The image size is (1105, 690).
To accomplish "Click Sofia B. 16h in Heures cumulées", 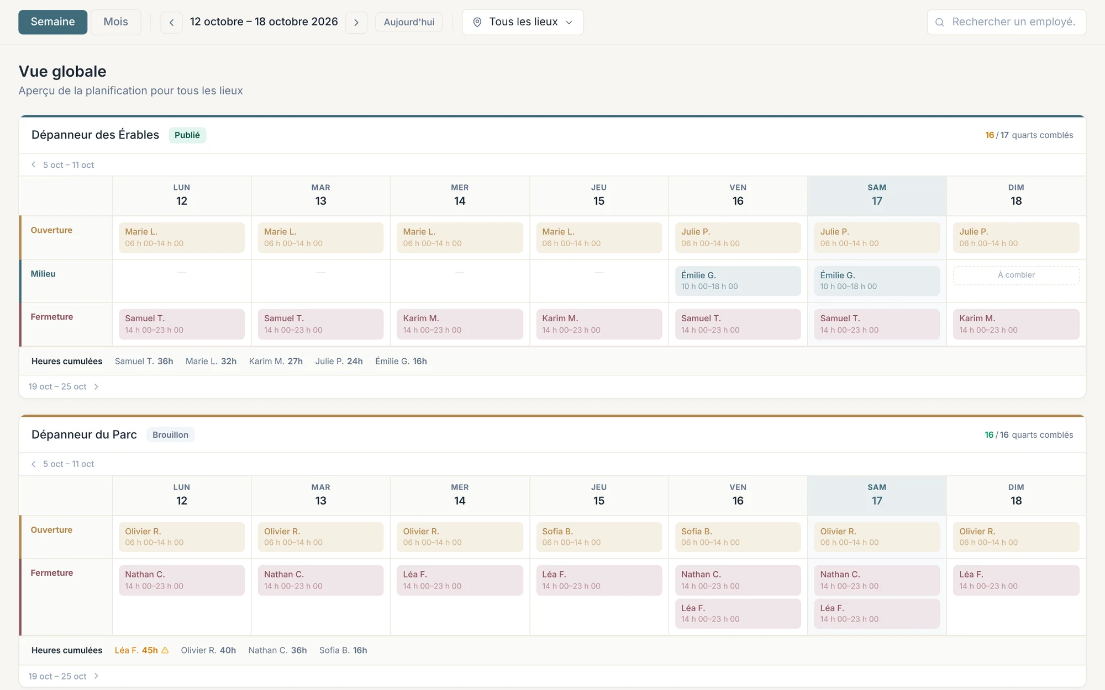I will tap(343, 650).
